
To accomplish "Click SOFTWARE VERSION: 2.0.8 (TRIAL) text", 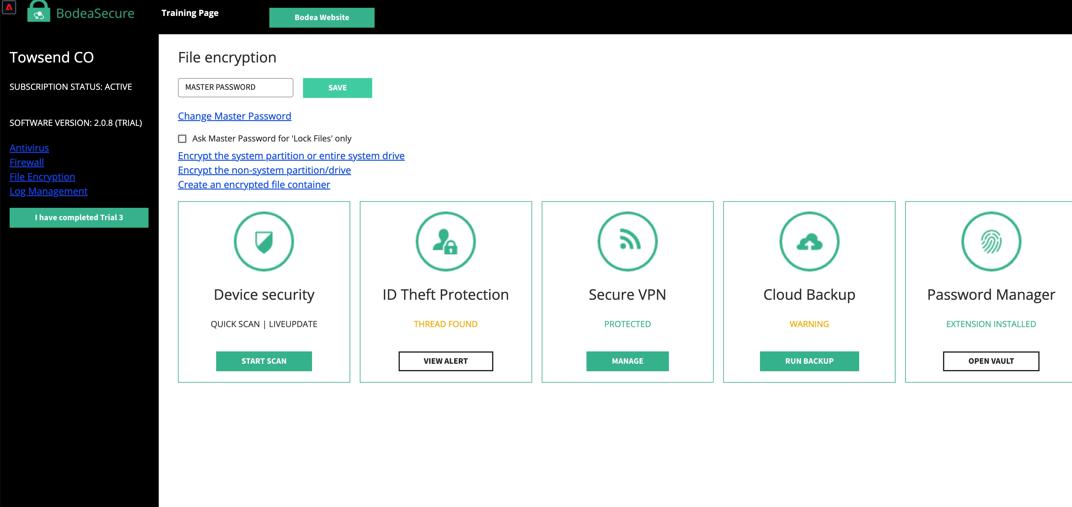I will 76,123.
